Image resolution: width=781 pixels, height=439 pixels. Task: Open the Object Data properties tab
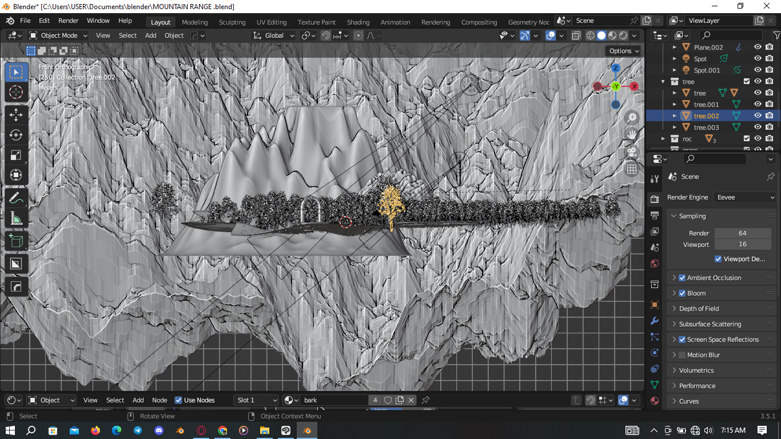pos(655,385)
